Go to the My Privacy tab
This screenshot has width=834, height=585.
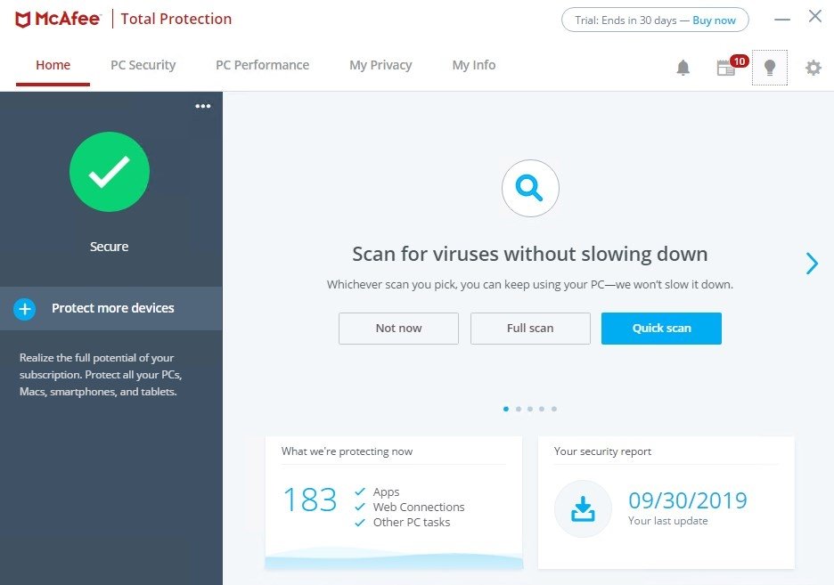click(380, 65)
